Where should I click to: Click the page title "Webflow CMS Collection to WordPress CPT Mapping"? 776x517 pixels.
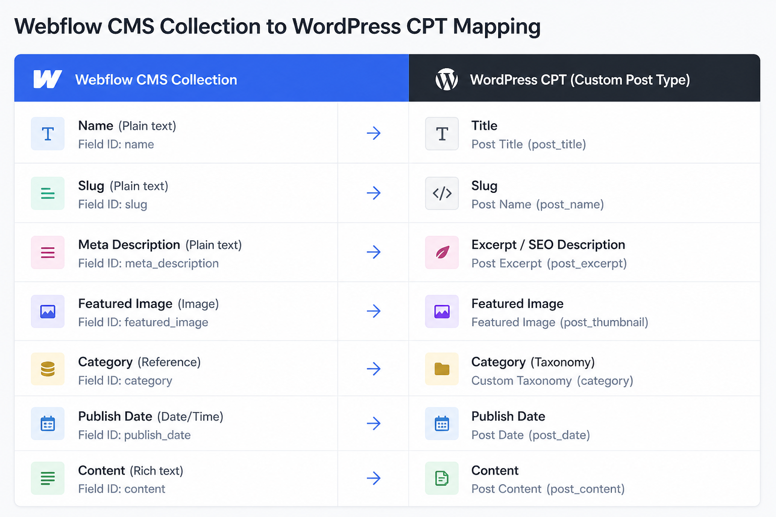pos(277,27)
